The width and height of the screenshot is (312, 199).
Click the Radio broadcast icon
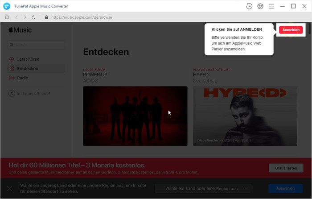(x=12, y=78)
